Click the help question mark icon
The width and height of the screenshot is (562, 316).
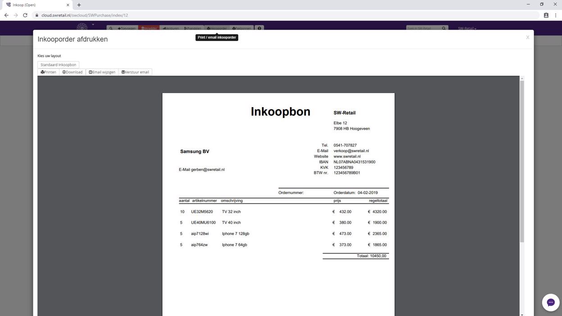point(259,28)
